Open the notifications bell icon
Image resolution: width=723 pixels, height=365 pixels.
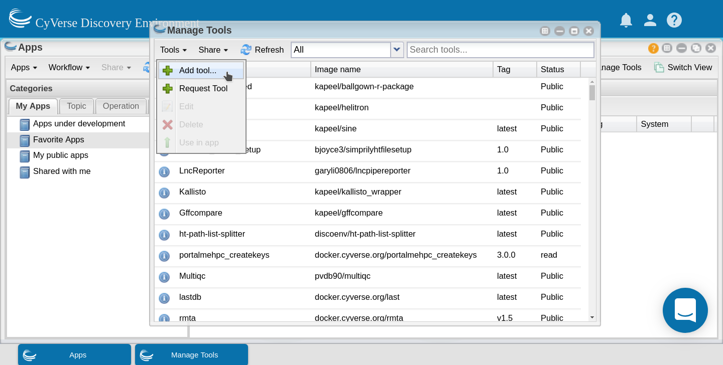(626, 20)
